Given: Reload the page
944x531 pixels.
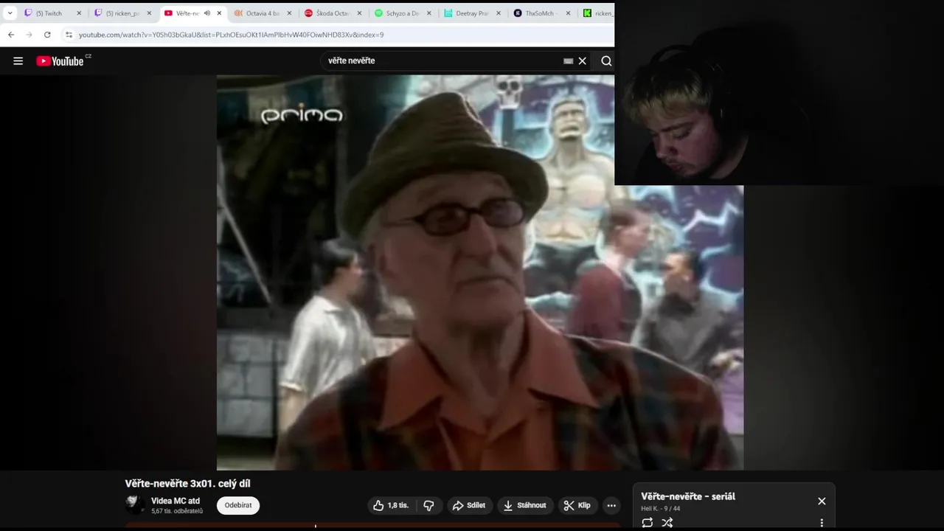Looking at the screenshot, I should 47,35.
